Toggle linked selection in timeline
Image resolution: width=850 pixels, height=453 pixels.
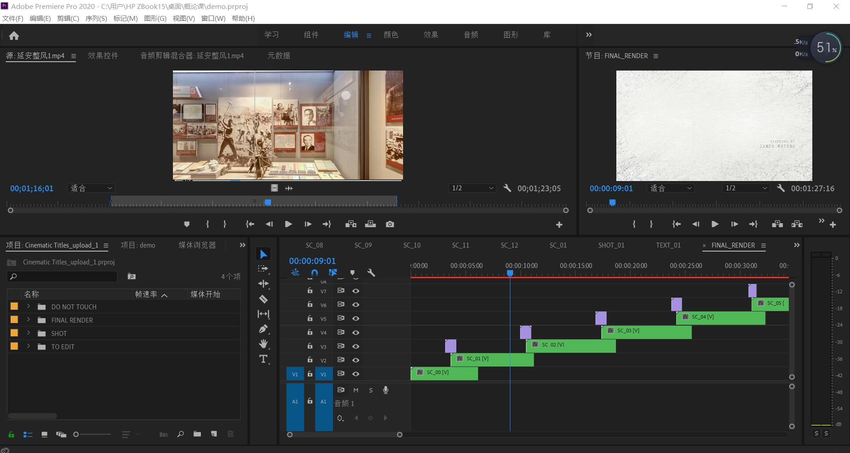[333, 273]
